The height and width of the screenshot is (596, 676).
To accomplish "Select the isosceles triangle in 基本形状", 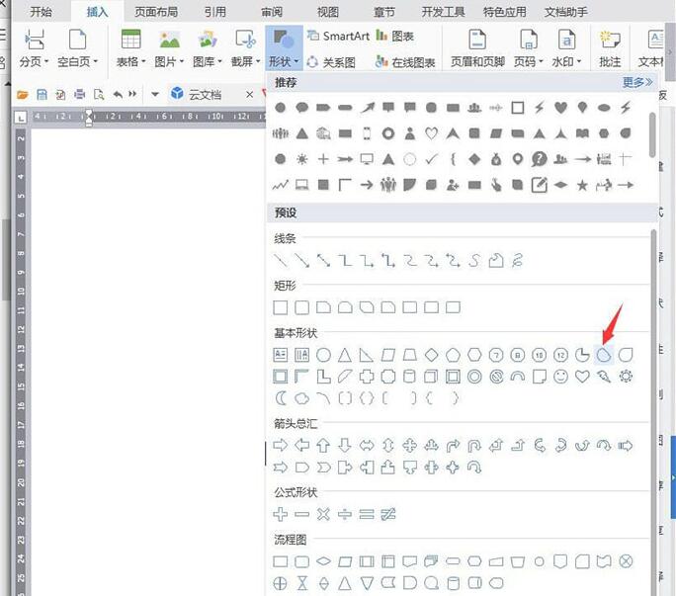I will coord(345,355).
